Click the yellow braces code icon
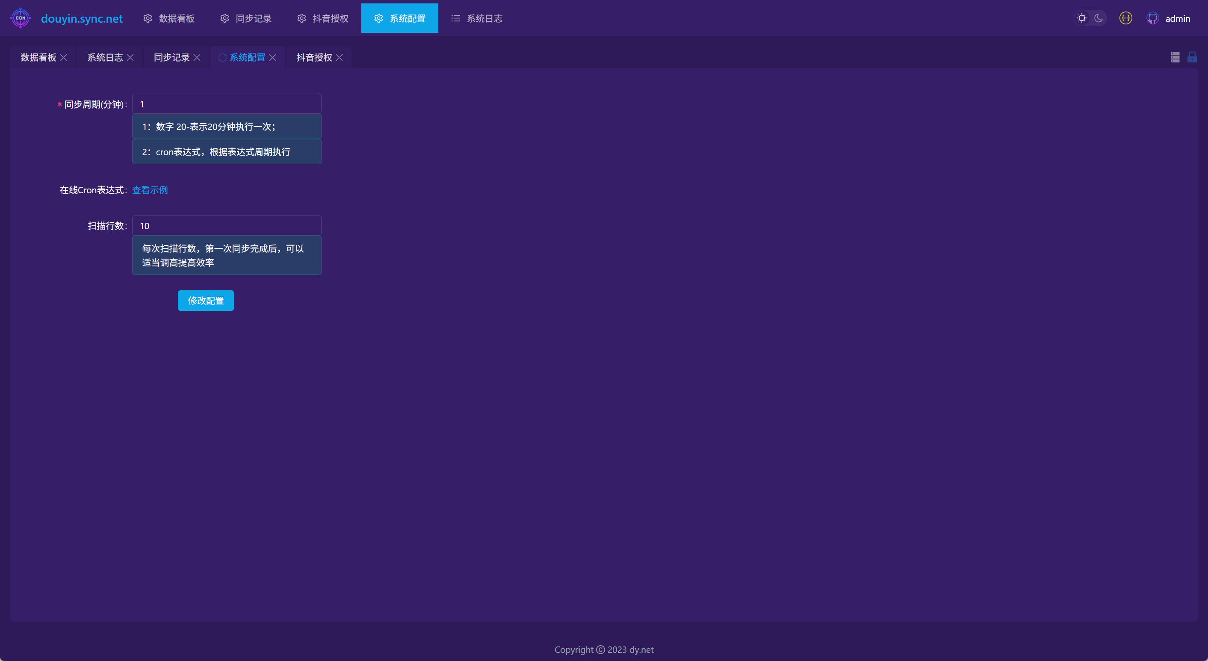Screen dimensions: 1208x661 [1125, 18]
